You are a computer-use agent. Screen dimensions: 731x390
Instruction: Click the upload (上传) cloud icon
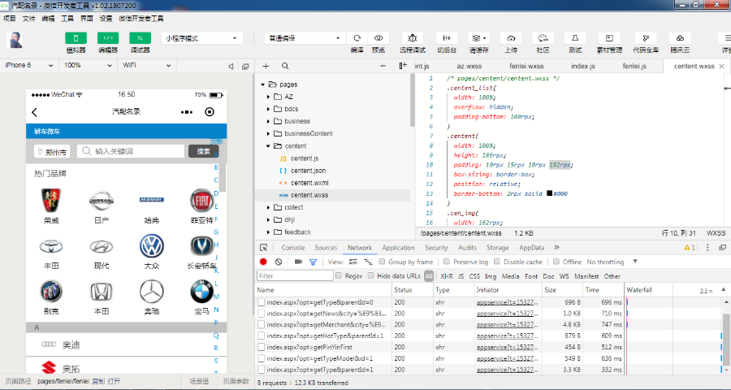pos(511,38)
